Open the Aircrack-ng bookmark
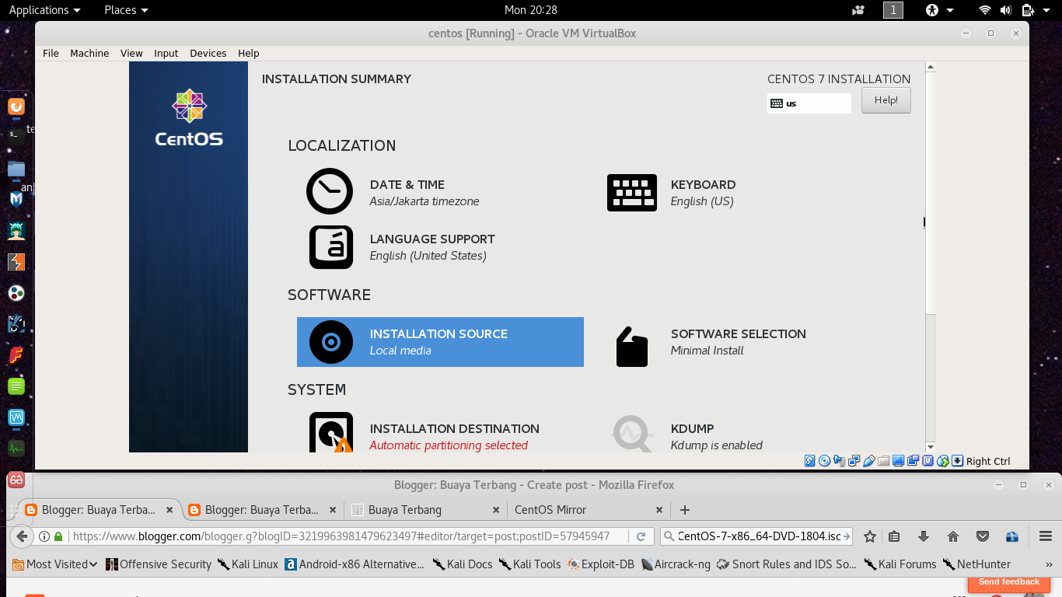1062x597 pixels. (x=676, y=564)
